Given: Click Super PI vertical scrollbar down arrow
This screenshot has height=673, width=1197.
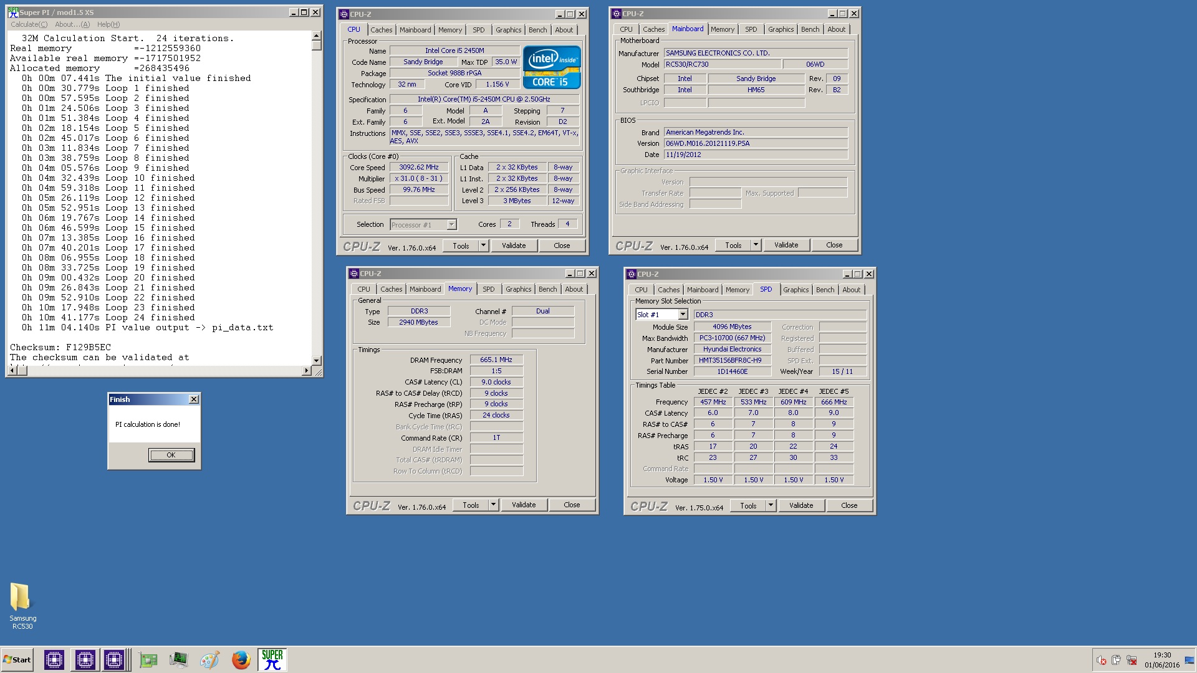Looking at the screenshot, I should [317, 360].
